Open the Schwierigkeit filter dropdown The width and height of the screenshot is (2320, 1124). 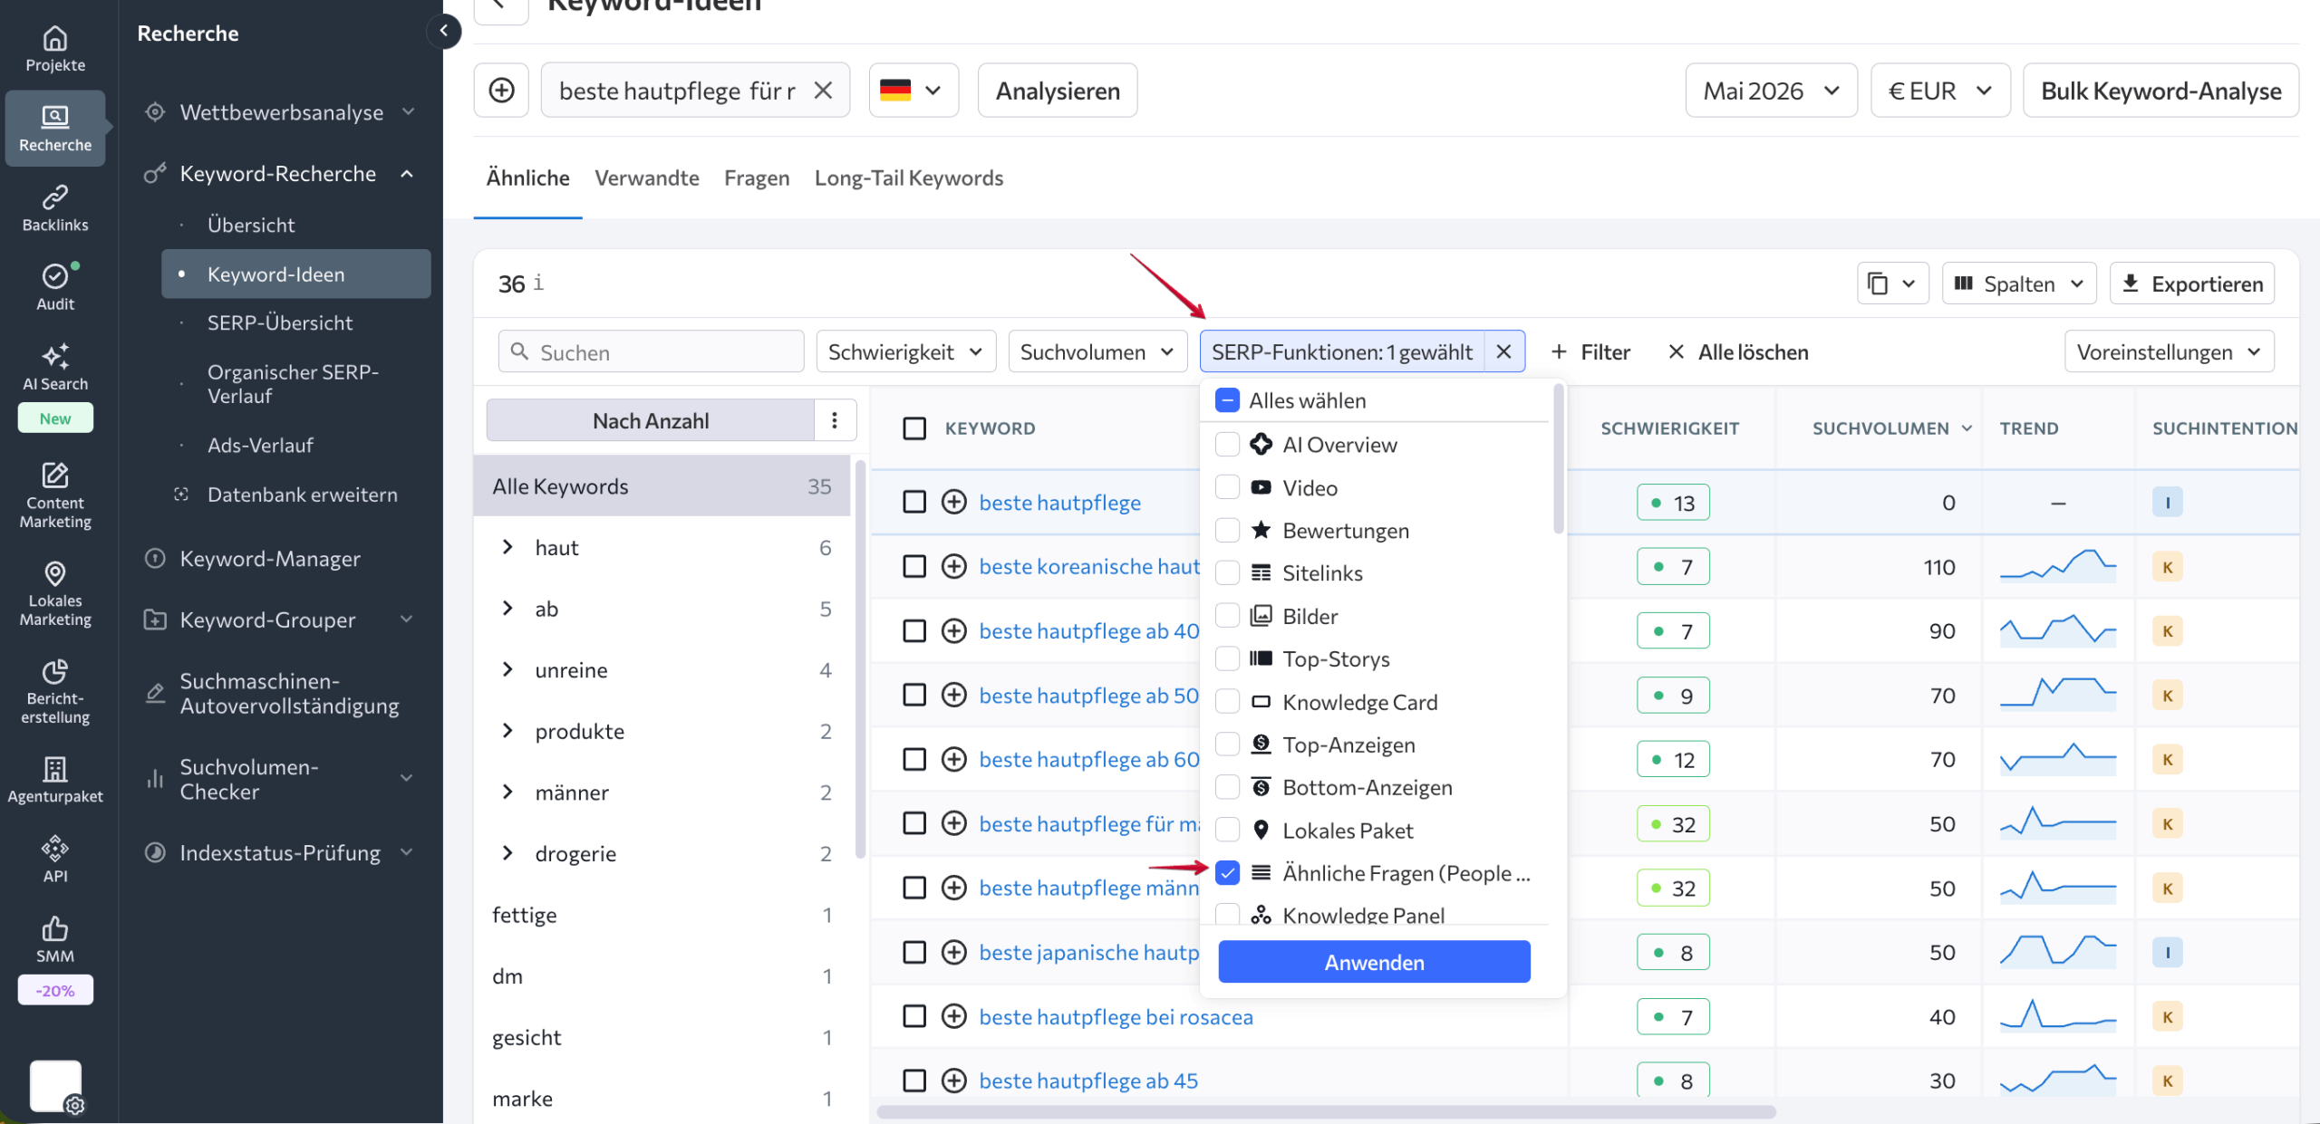coord(905,351)
